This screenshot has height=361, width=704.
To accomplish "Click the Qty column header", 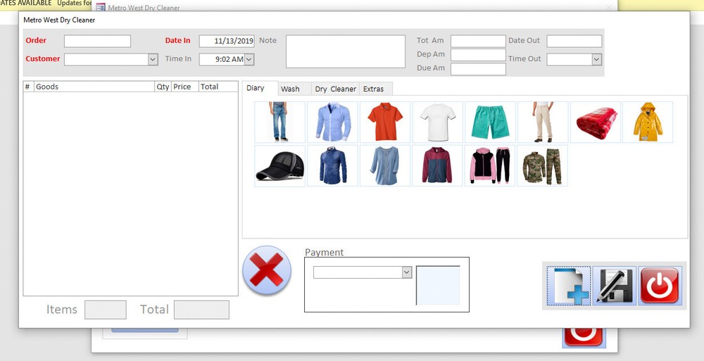I will 163,87.
